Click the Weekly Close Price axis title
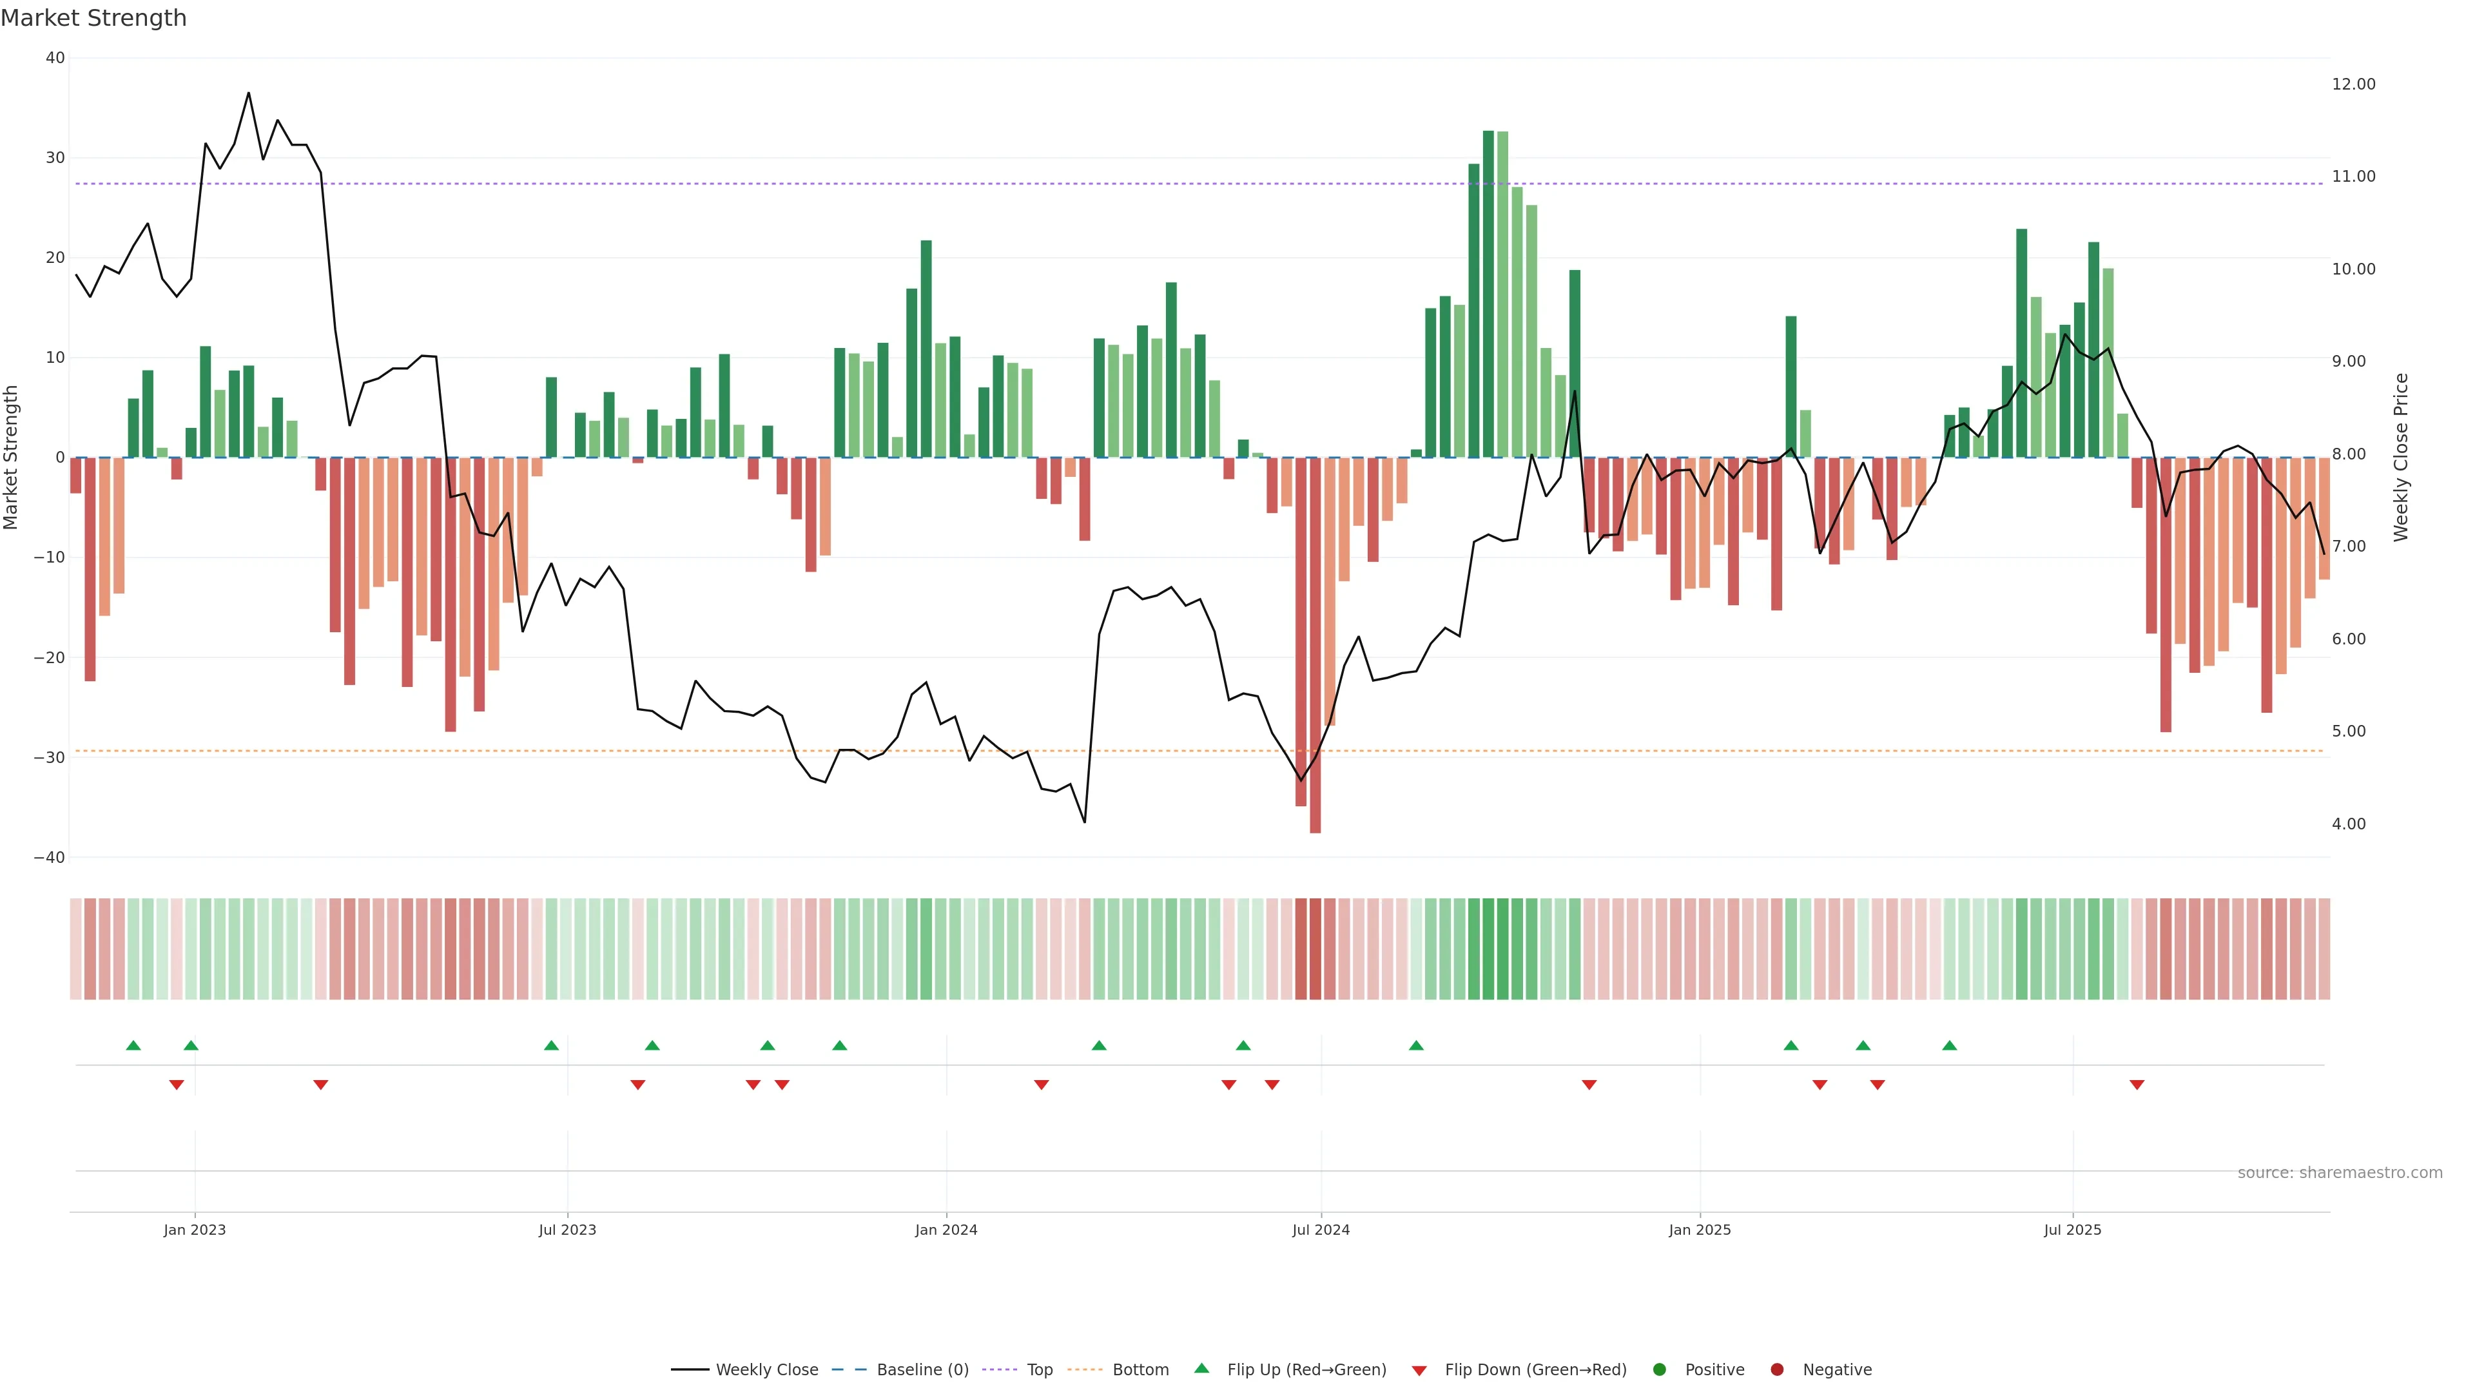 [2402, 458]
